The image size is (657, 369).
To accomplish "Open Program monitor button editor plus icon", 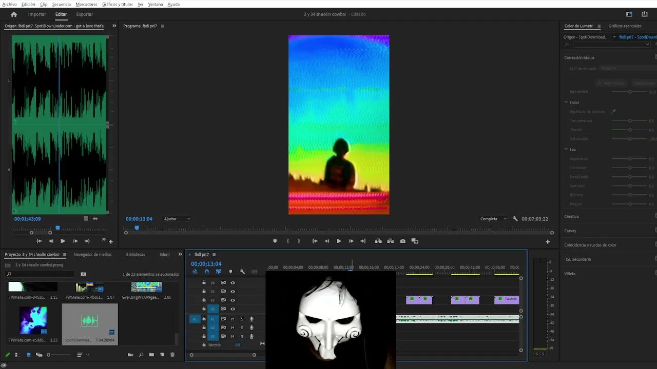I will click(x=548, y=241).
